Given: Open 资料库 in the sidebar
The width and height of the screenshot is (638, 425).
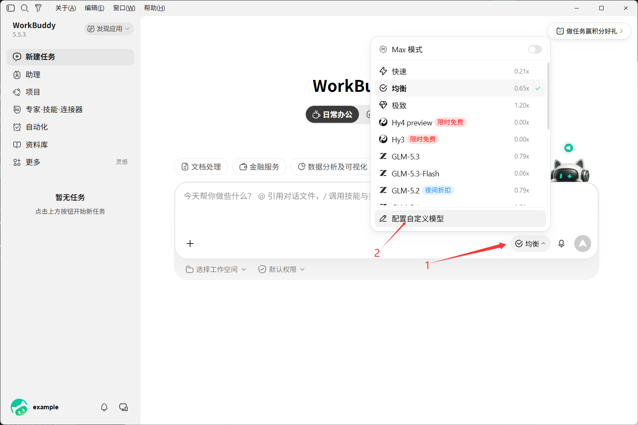Looking at the screenshot, I should [70, 145].
